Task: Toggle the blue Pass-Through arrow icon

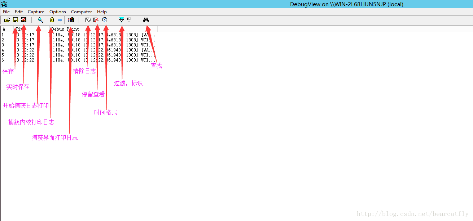Action: [60, 20]
